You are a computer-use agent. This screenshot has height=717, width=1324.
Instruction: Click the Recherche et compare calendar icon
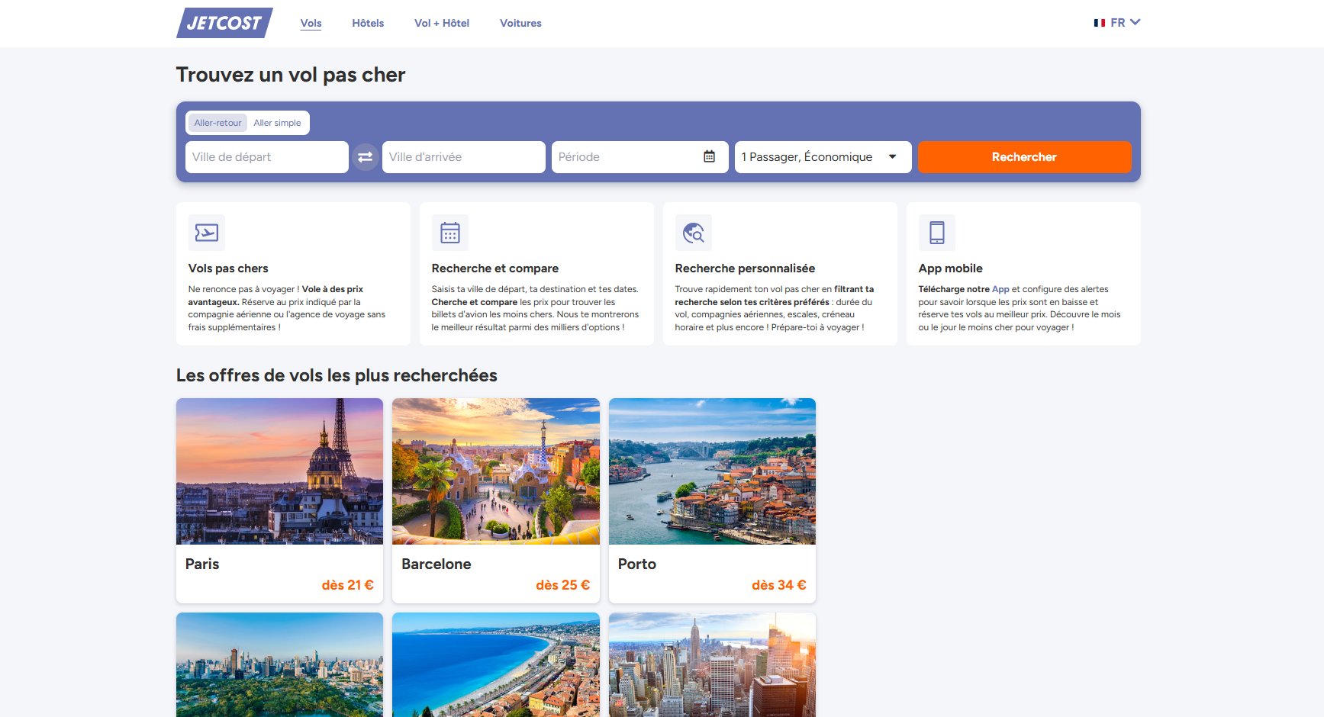[450, 233]
